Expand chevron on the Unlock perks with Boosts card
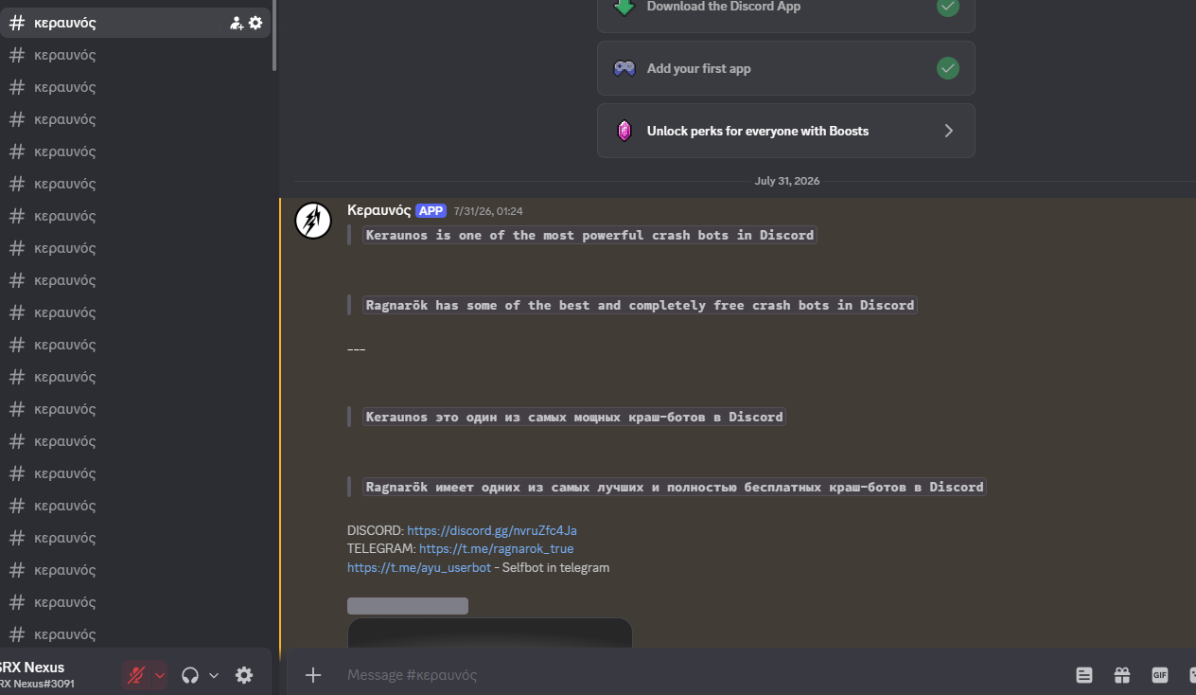 949,131
